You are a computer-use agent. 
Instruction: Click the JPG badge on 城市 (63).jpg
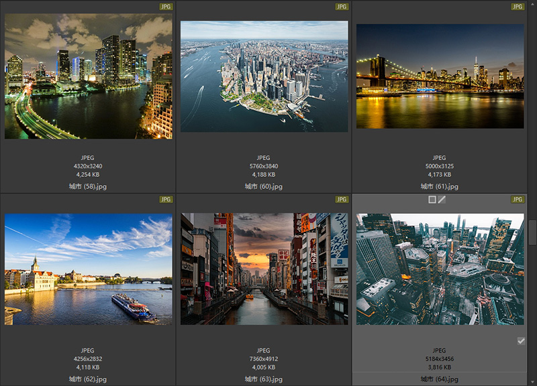tap(342, 200)
